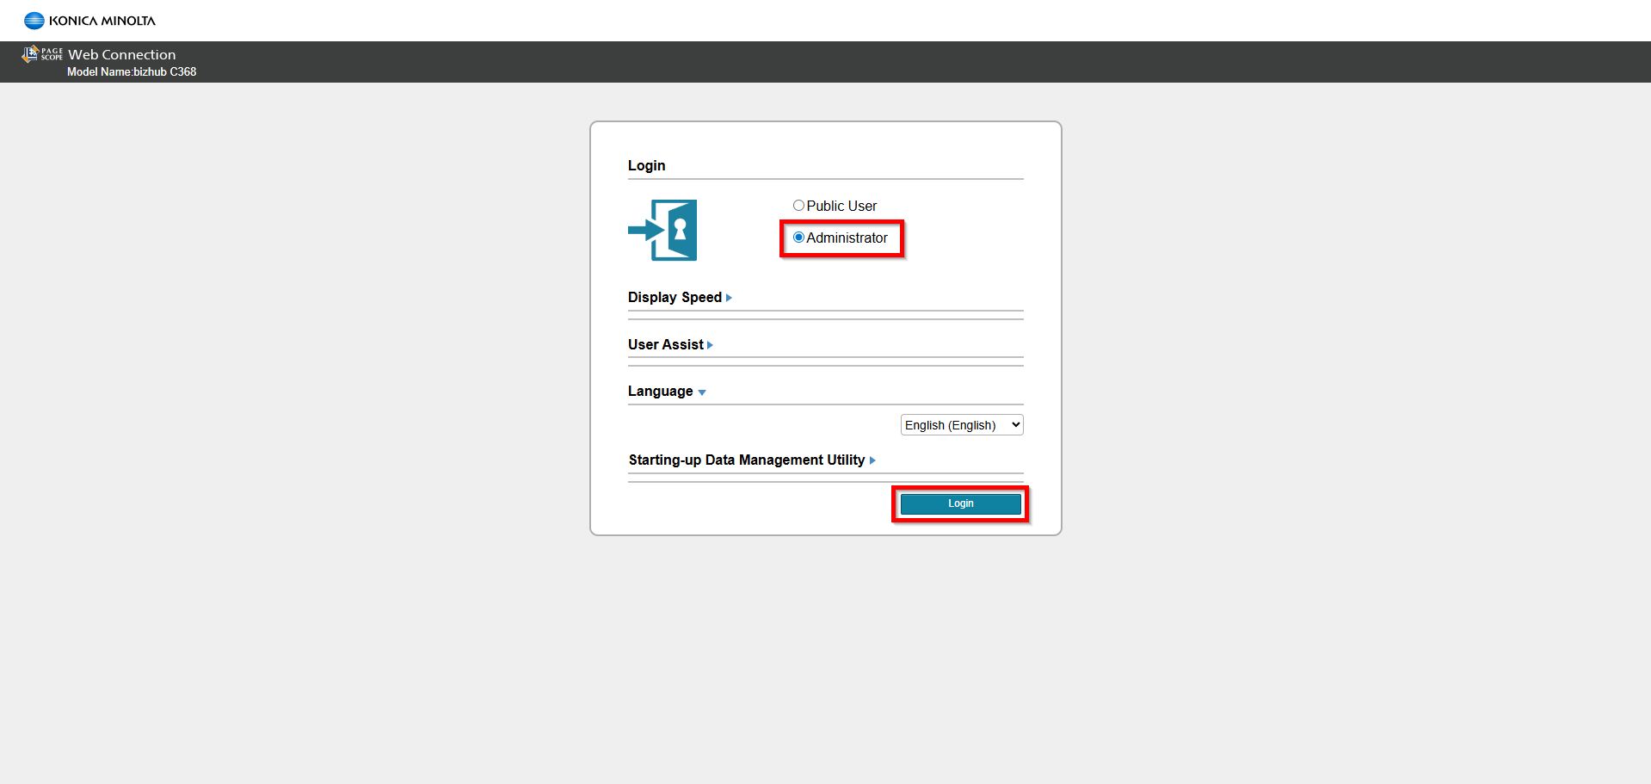
Task: Choose the Public User text label
Action: coord(841,207)
